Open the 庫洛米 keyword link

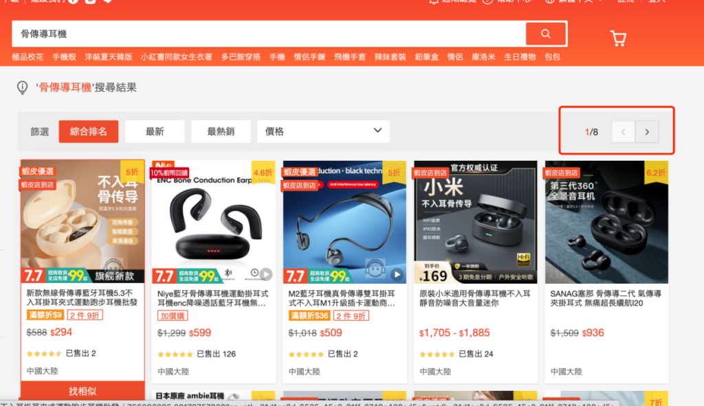point(483,57)
